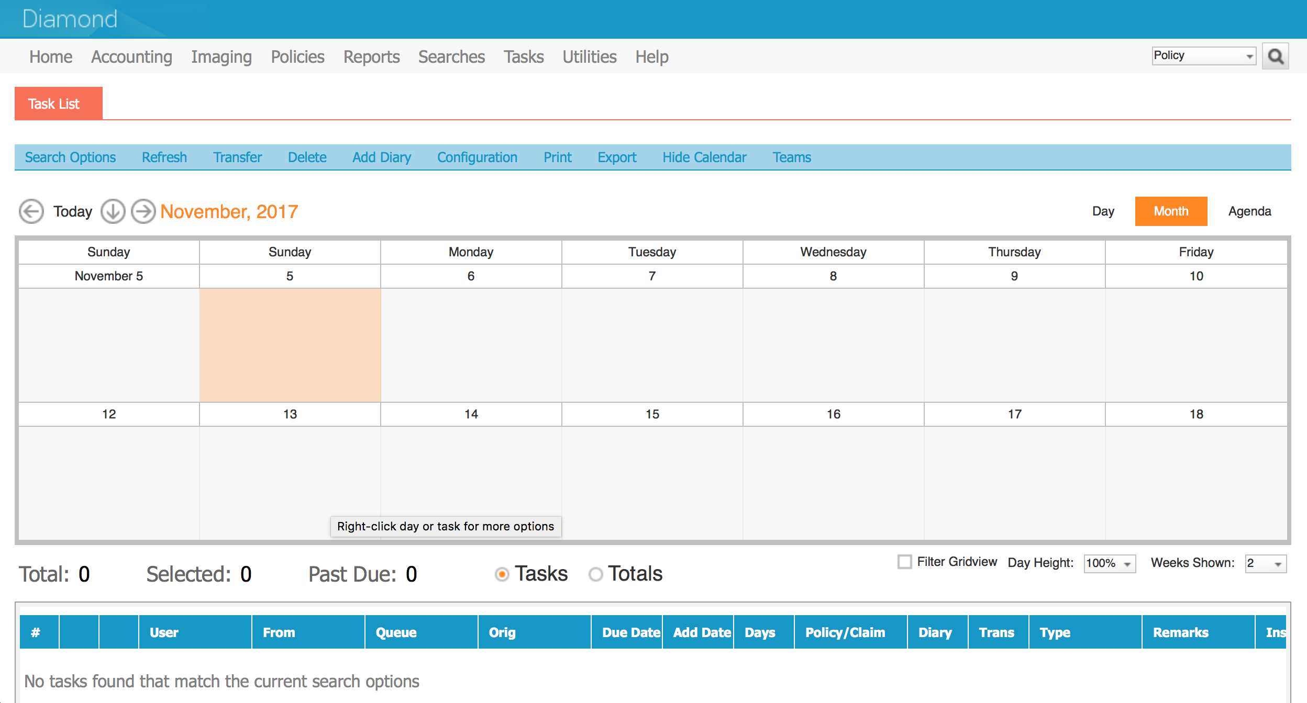This screenshot has width=1307, height=703.
Task: Hide the calendar via Hide Calendar
Action: [704, 157]
